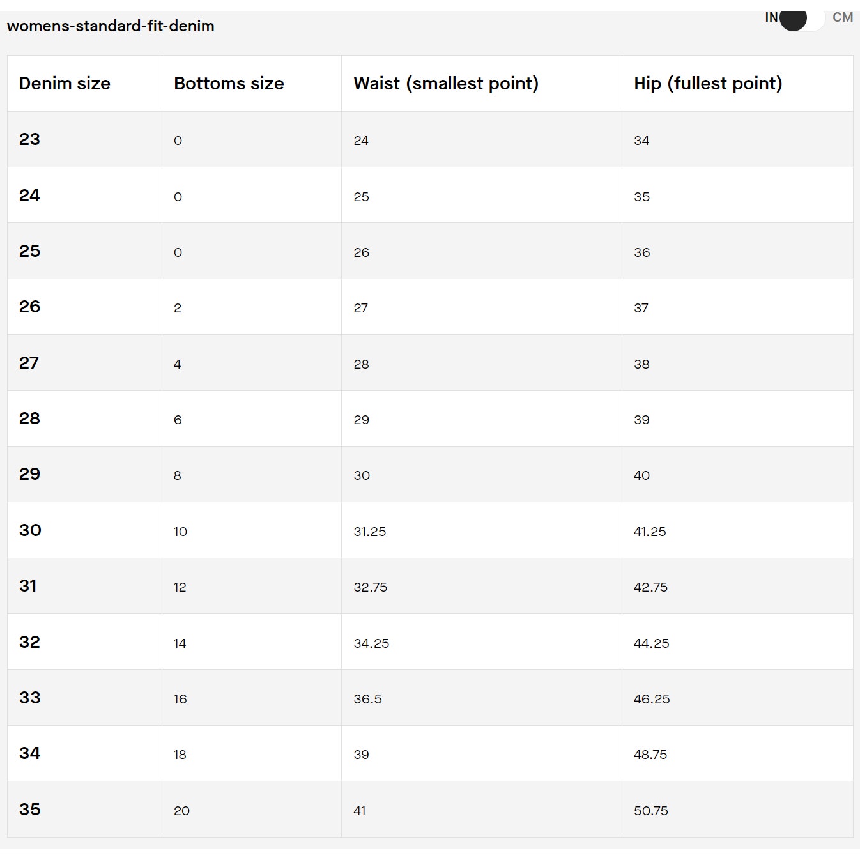Click denim size 26 row label
Screen dimensions: 860x860
point(29,307)
